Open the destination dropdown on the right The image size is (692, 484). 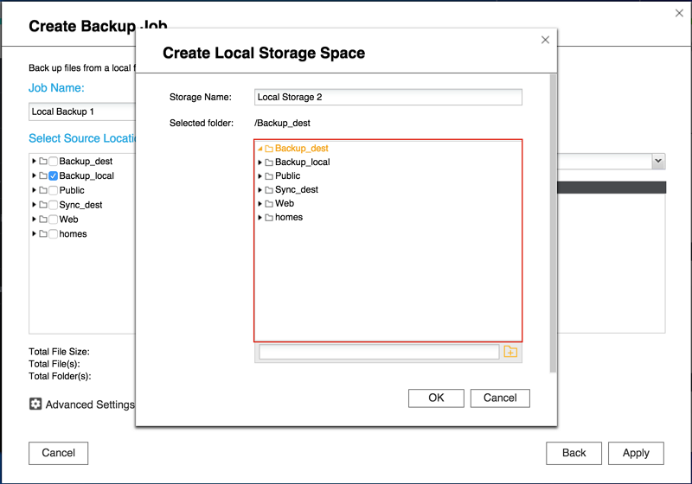[658, 162]
